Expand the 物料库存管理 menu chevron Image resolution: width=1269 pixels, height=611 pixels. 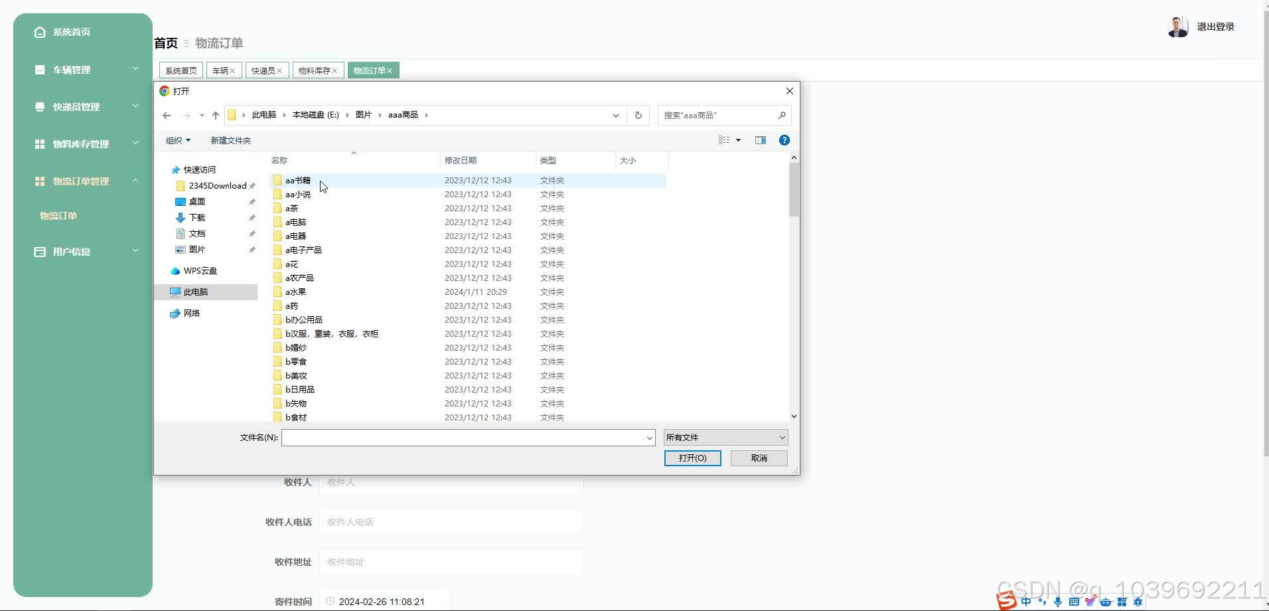(x=135, y=143)
